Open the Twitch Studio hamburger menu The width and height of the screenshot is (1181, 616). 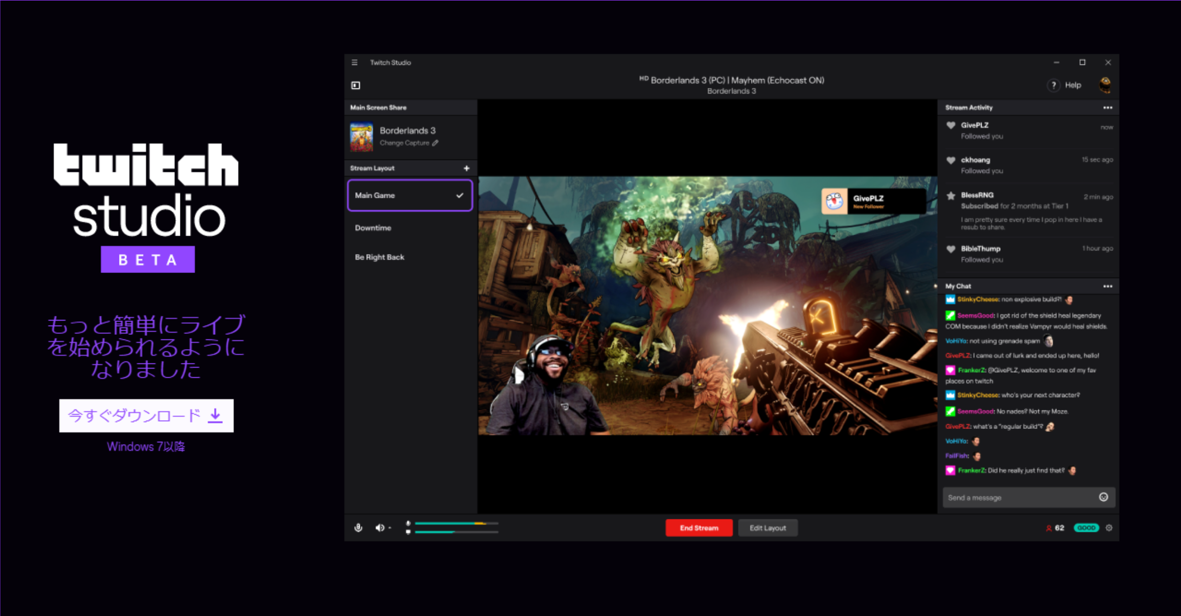click(355, 62)
